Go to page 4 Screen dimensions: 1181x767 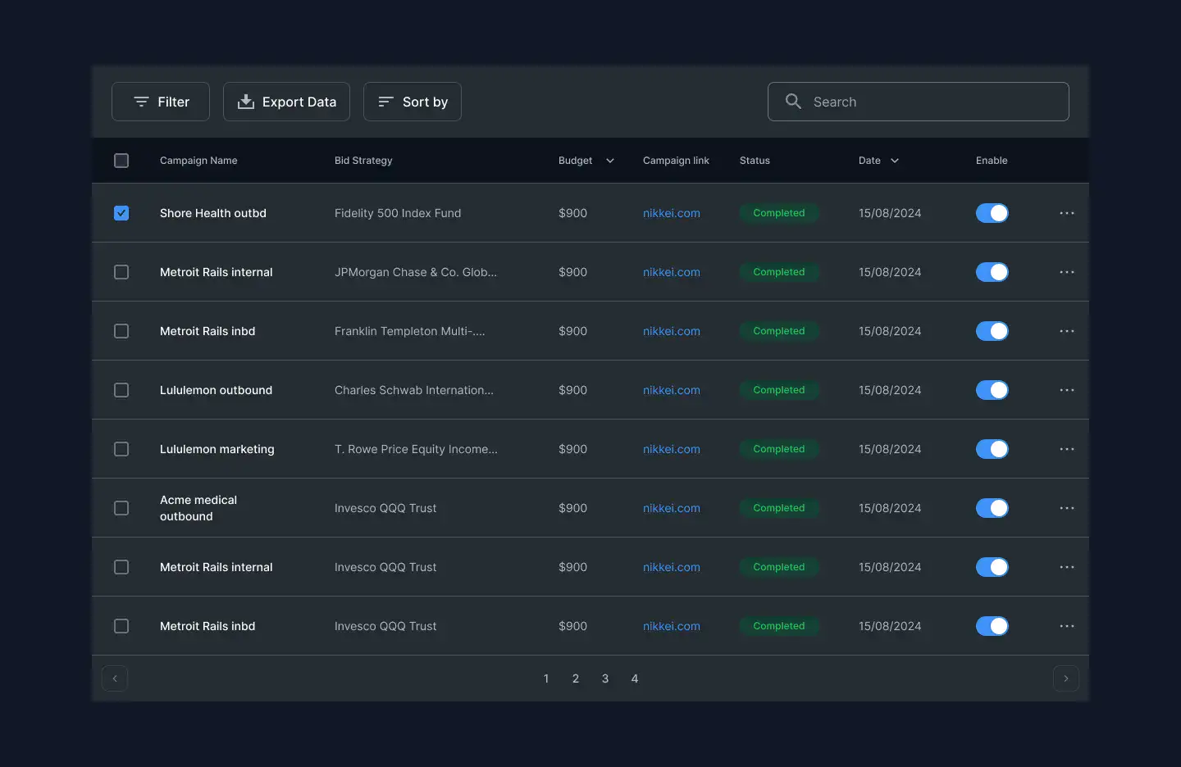coord(635,678)
